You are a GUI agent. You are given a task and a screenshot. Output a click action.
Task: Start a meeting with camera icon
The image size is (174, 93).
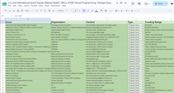pos(146,4)
